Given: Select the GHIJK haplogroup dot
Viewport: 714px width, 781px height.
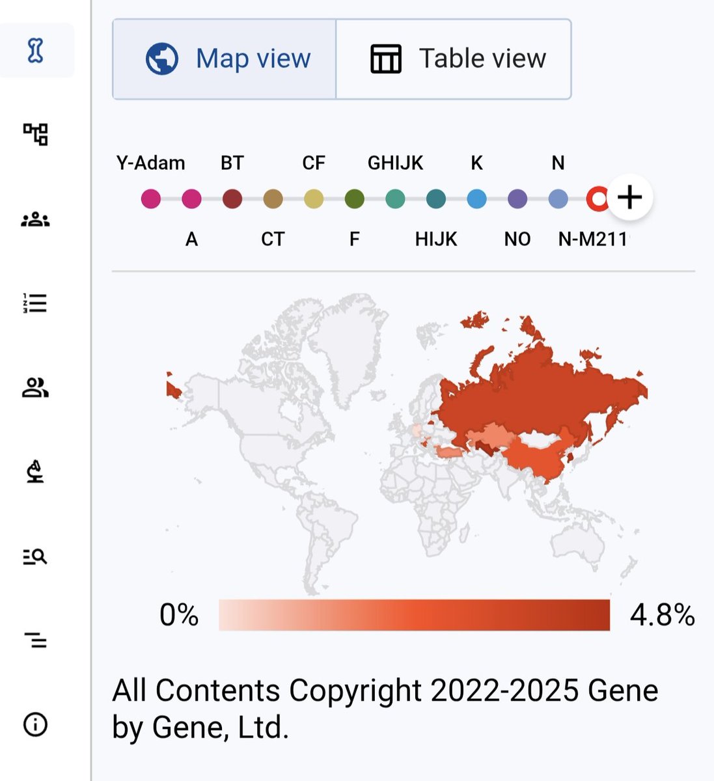Looking at the screenshot, I should click(x=395, y=199).
